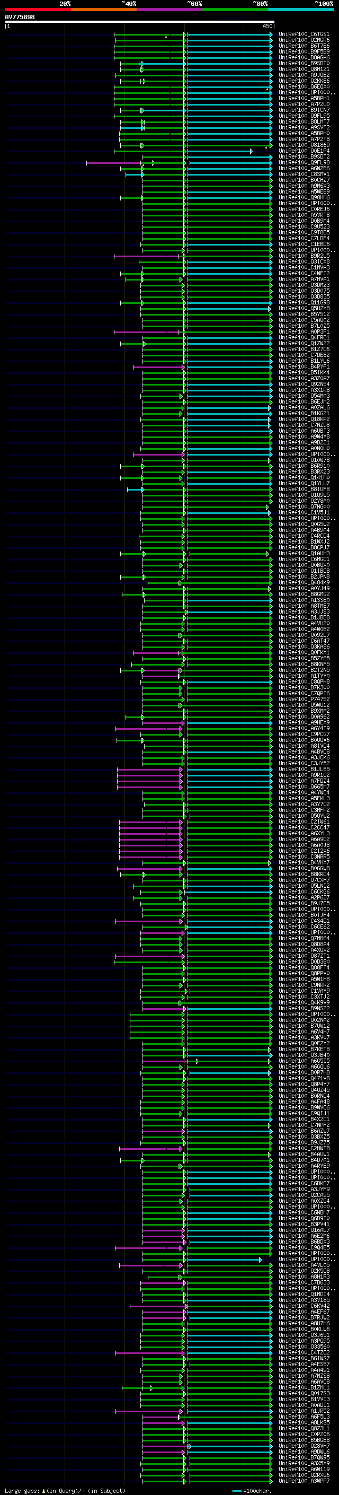Click the UniRef100_Q92N54 label

304,384
